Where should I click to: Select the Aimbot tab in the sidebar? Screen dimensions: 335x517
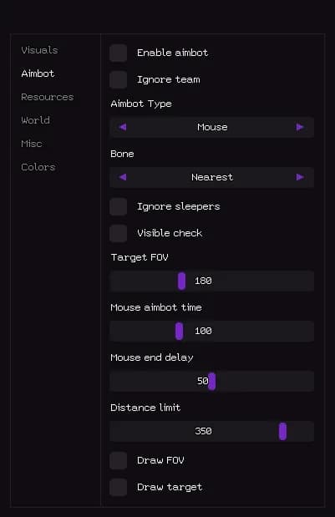(38, 73)
